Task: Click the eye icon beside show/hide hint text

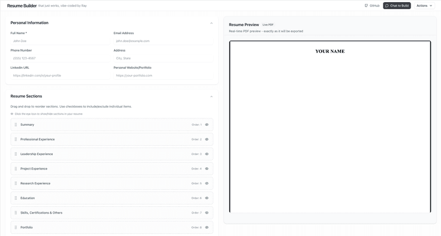Action: coord(12,114)
